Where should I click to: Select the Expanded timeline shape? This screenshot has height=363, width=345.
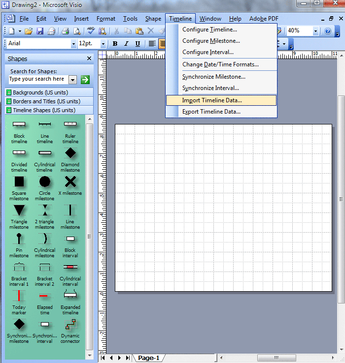[70, 302]
